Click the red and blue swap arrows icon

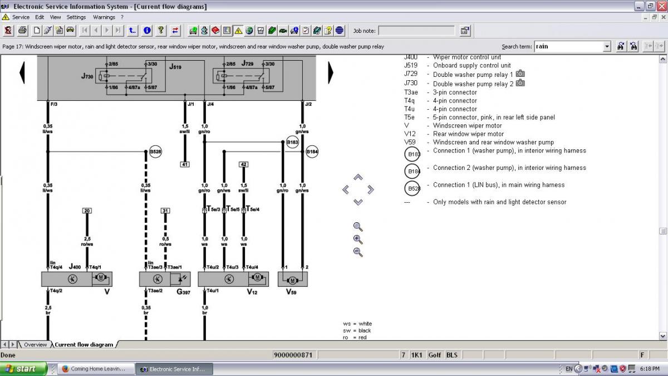pos(175,30)
